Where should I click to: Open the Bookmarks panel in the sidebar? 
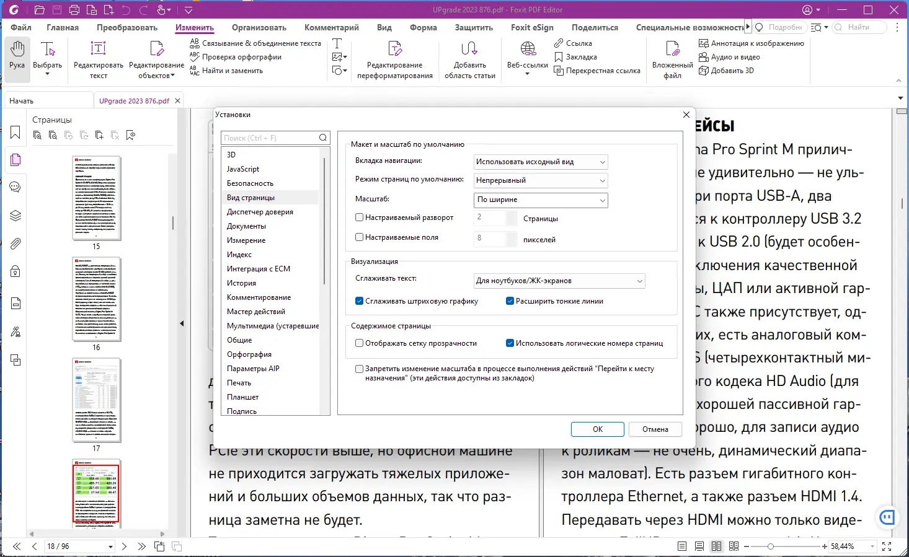pos(16,133)
